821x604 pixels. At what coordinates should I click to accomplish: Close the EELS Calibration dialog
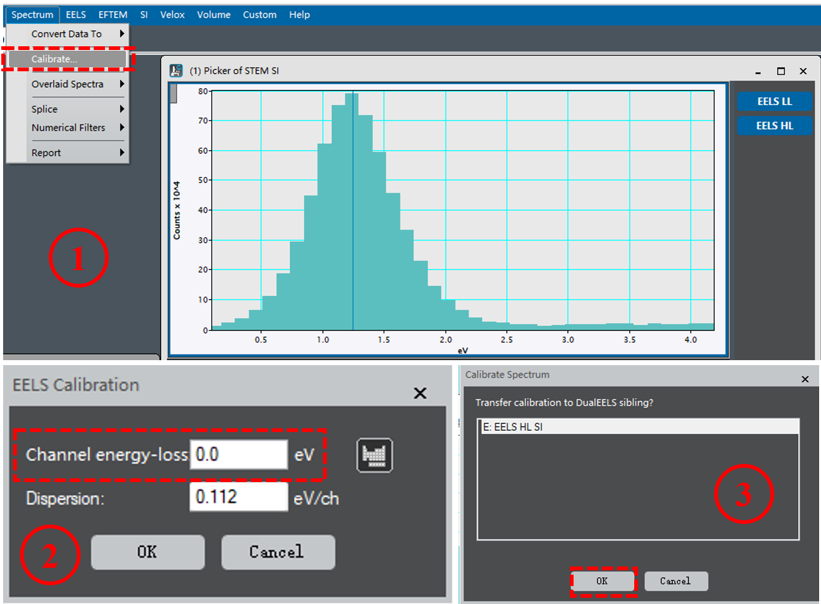coord(420,393)
